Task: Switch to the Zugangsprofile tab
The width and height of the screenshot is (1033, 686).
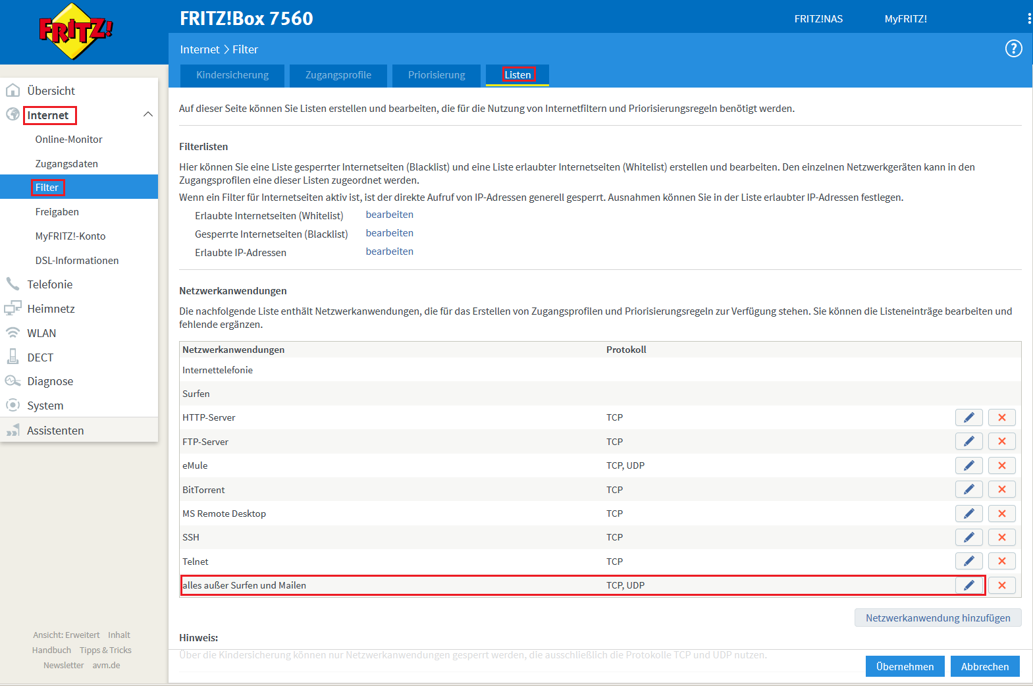Action: 338,75
